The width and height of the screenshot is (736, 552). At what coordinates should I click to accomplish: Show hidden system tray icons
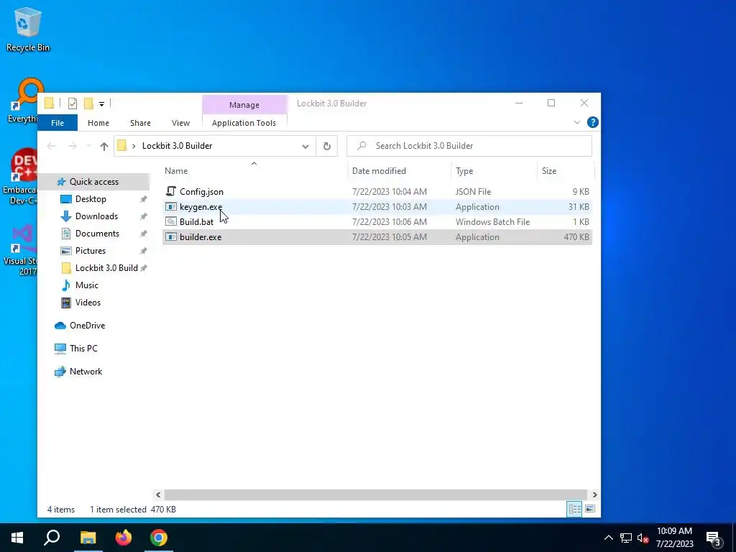pos(608,538)
